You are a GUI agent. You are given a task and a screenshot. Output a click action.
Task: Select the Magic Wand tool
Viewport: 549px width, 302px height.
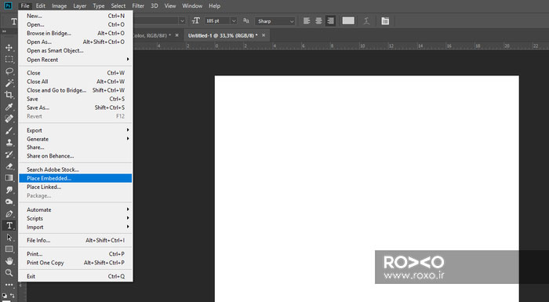tap(9, 83)
